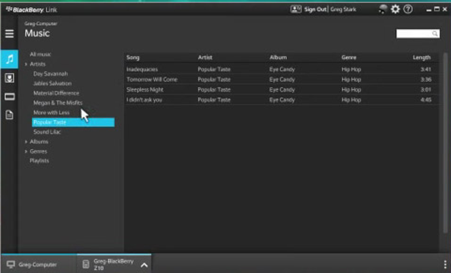This screenshot has width=451, height=273.
Task: Open Playlists in sidebar
Action: 39,161
